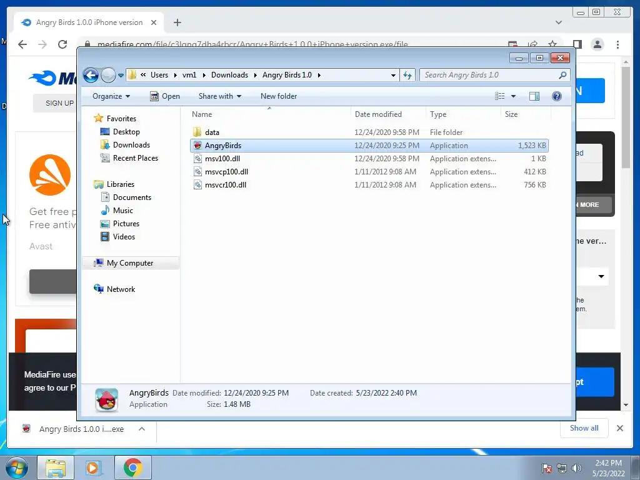
Task: Click the Chrome profile avatar icon
Action: (x=597, y=44)
